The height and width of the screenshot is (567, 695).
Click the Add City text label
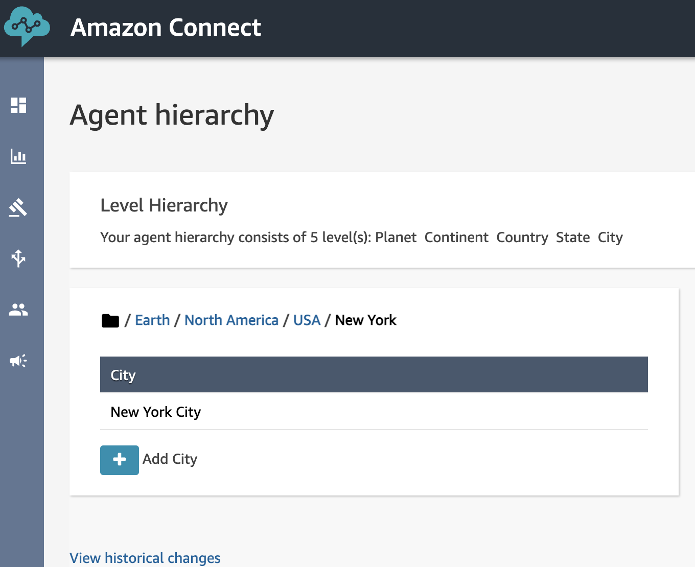170,459
